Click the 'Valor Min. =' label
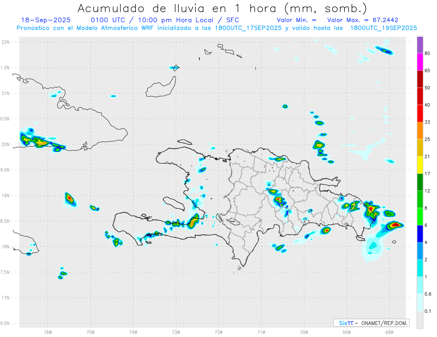437x337 pixels. (x=297, y=20)
